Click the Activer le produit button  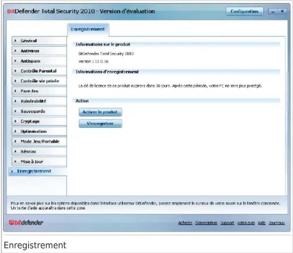[100, 112]
